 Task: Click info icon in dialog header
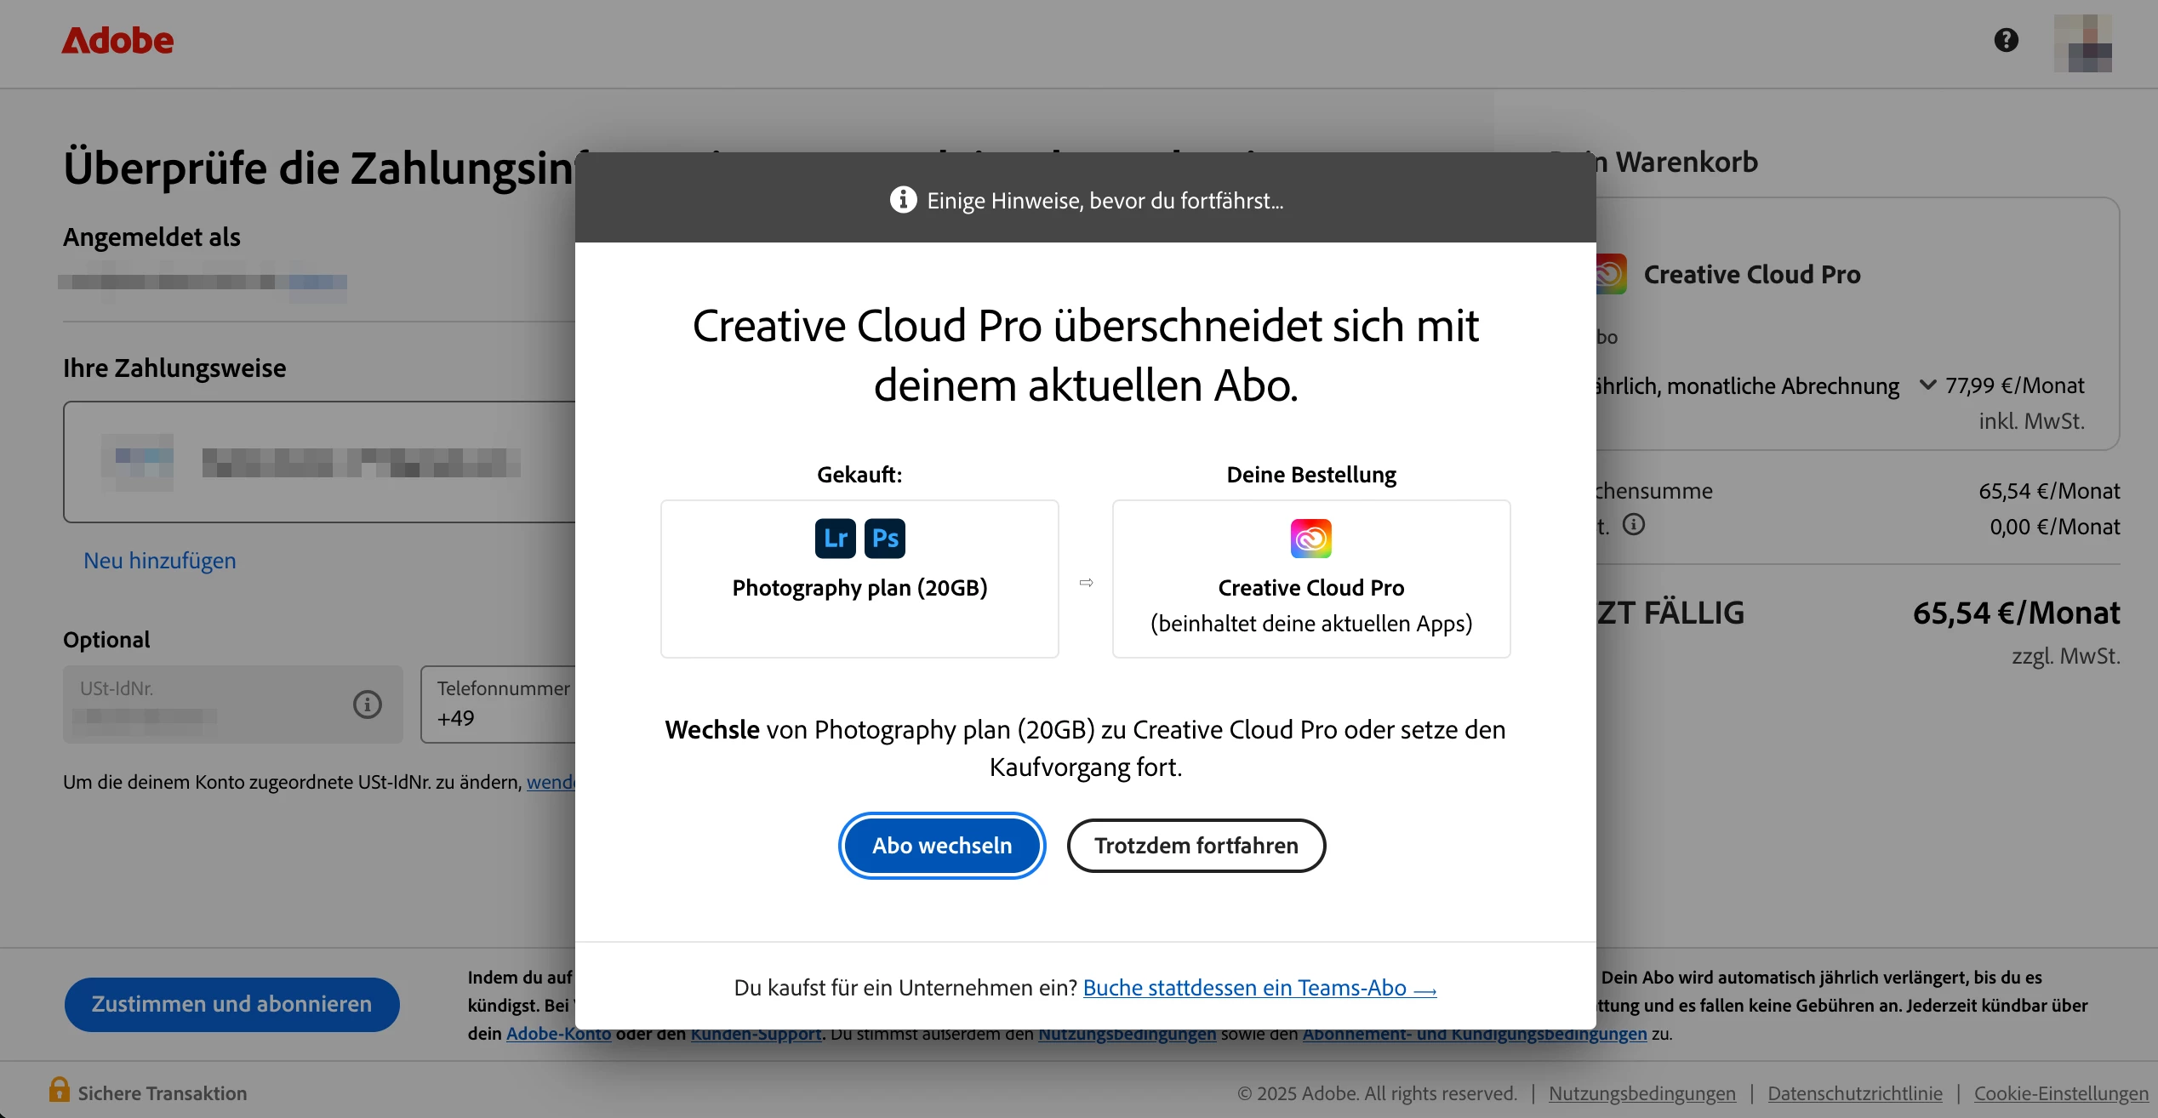903,200
